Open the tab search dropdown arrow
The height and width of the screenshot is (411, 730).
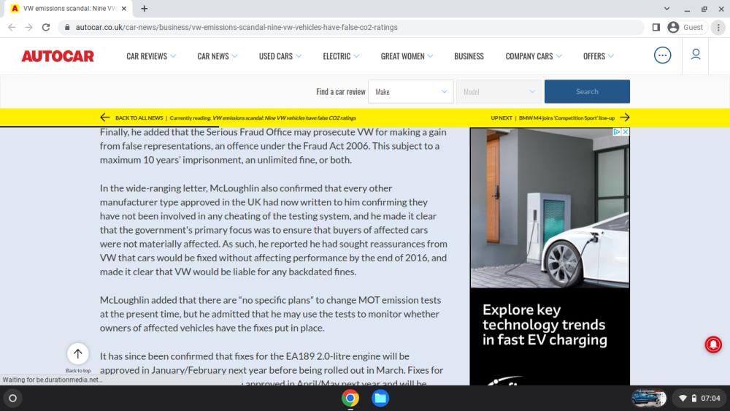click(x=666, y=8)
